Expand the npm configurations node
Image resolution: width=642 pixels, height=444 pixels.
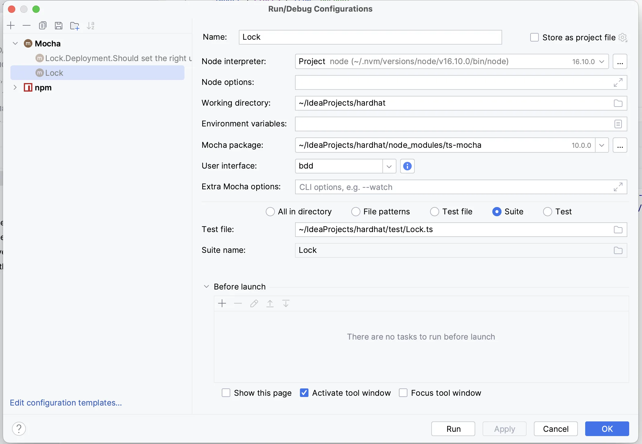click(15, 88)
